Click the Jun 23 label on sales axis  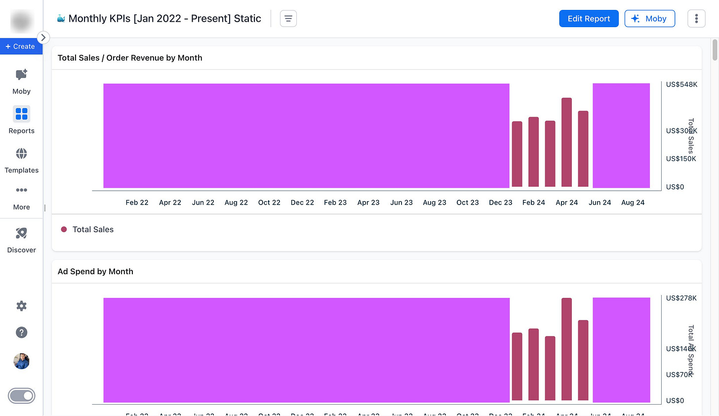[x=401, y=203]
